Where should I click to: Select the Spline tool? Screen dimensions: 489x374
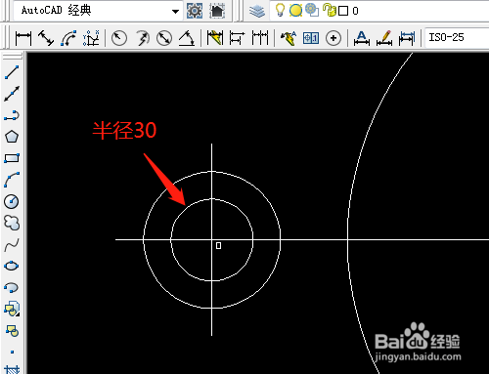(12, 245)
